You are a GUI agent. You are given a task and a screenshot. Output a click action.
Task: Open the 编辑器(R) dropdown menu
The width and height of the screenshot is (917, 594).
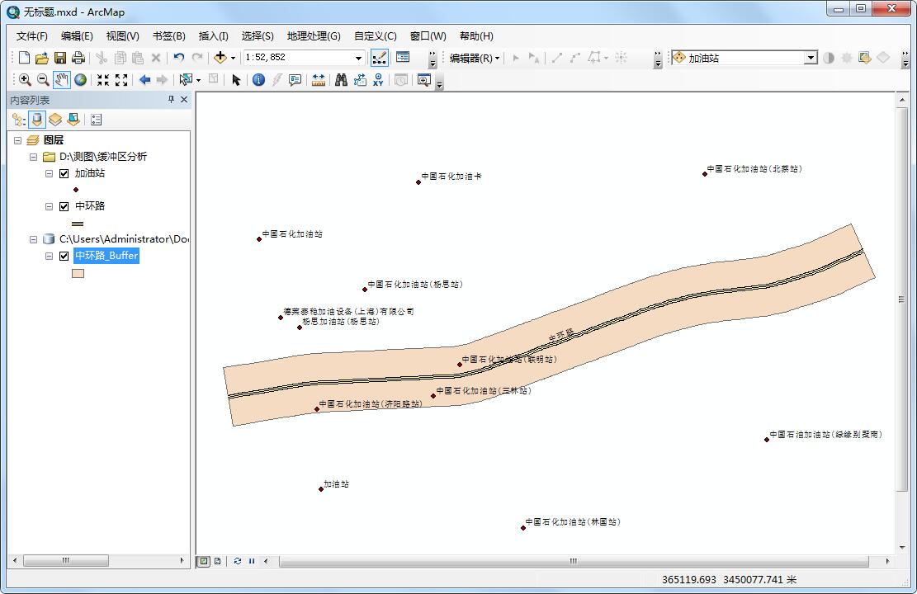pyautogui.click(x=475, y=58)
